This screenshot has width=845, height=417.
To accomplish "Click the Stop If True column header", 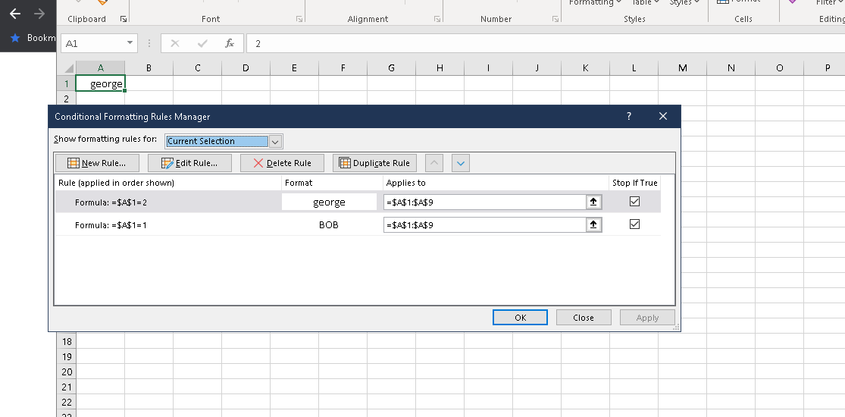I will tap(635, 183).
